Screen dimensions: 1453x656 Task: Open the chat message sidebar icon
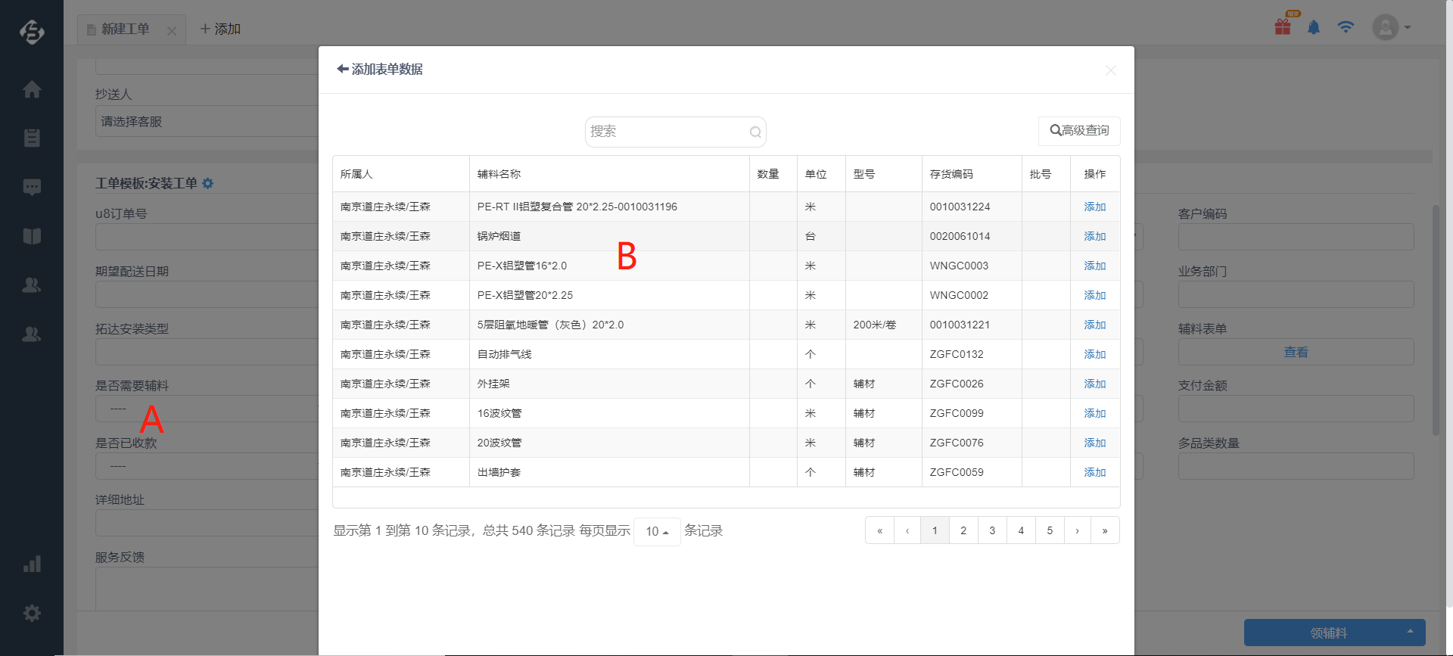pyautogui.click(x=32, y=187)
